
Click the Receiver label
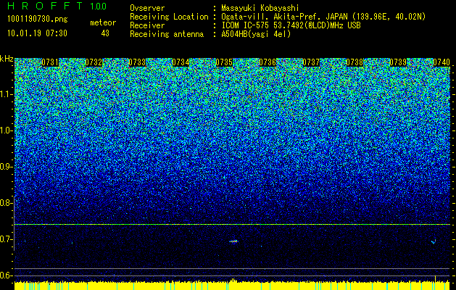[x=147, y=25]
